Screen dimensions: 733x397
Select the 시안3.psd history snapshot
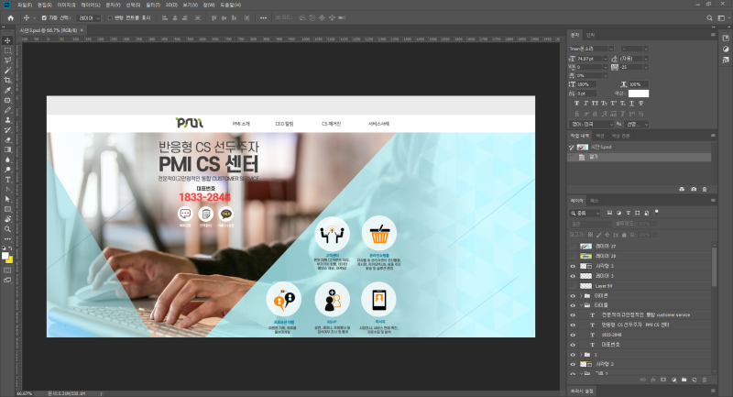639,147
